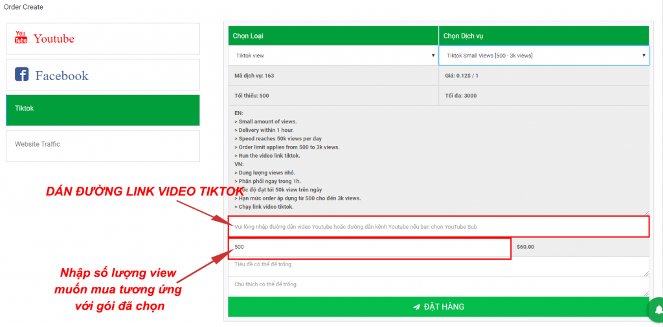Click 'Speed reaches 50k views per day' line

(x=278, y=138)
